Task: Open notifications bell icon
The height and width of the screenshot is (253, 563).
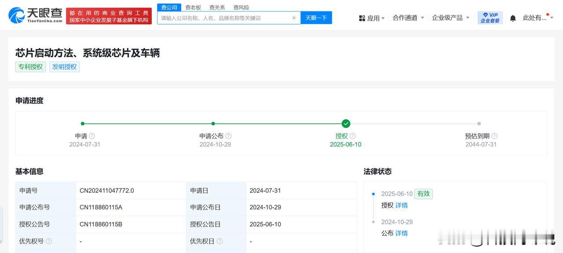Action: 513,18
